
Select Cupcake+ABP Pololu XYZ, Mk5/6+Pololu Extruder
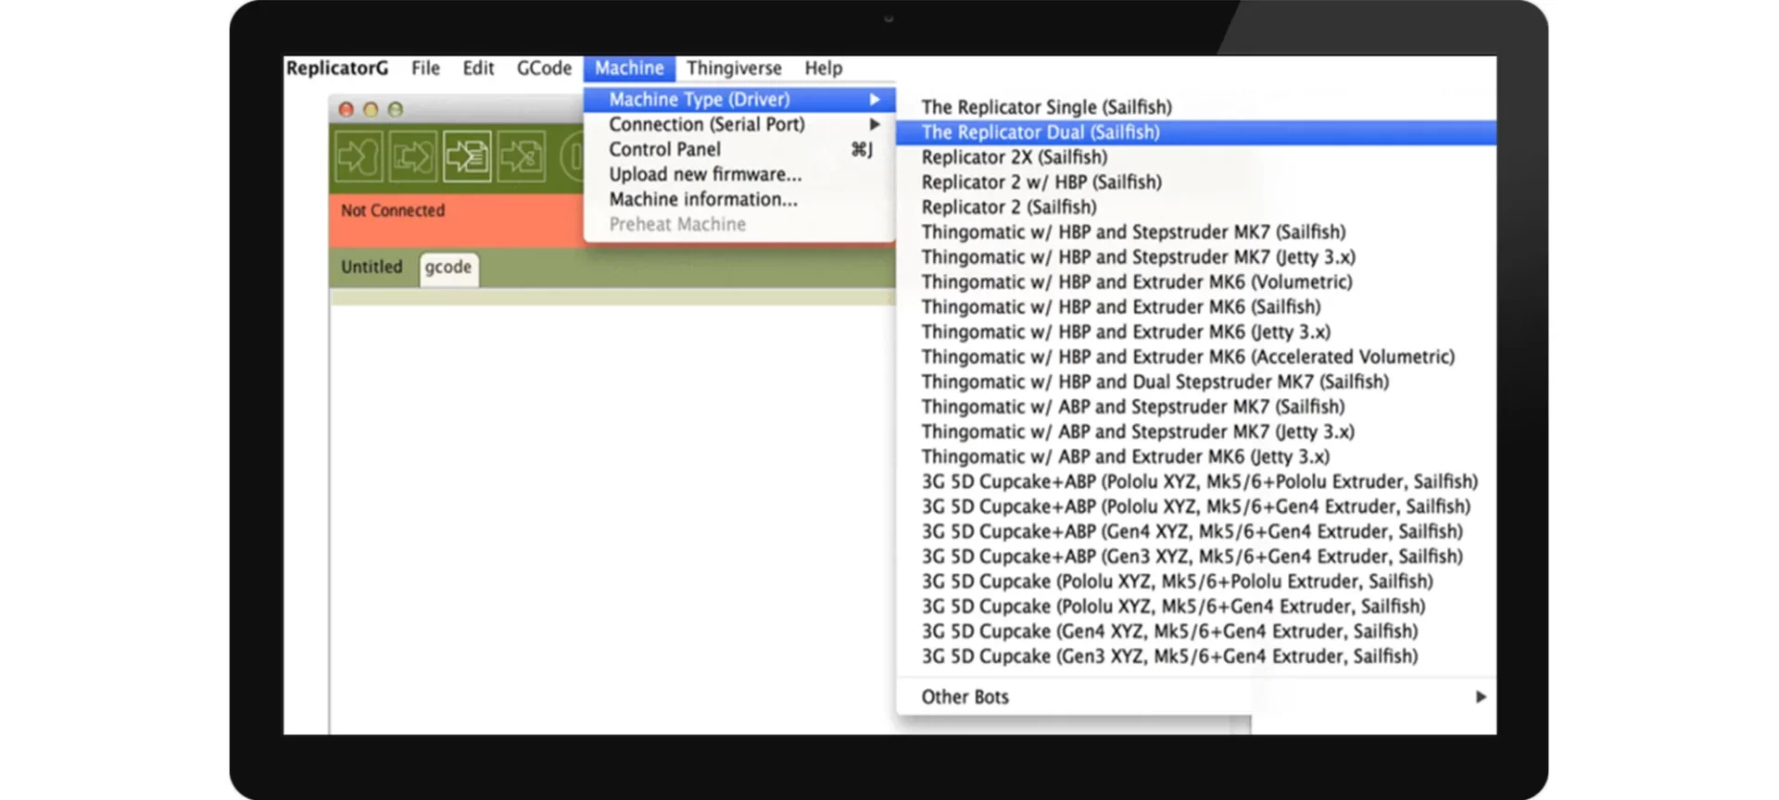coord(1196,482)
